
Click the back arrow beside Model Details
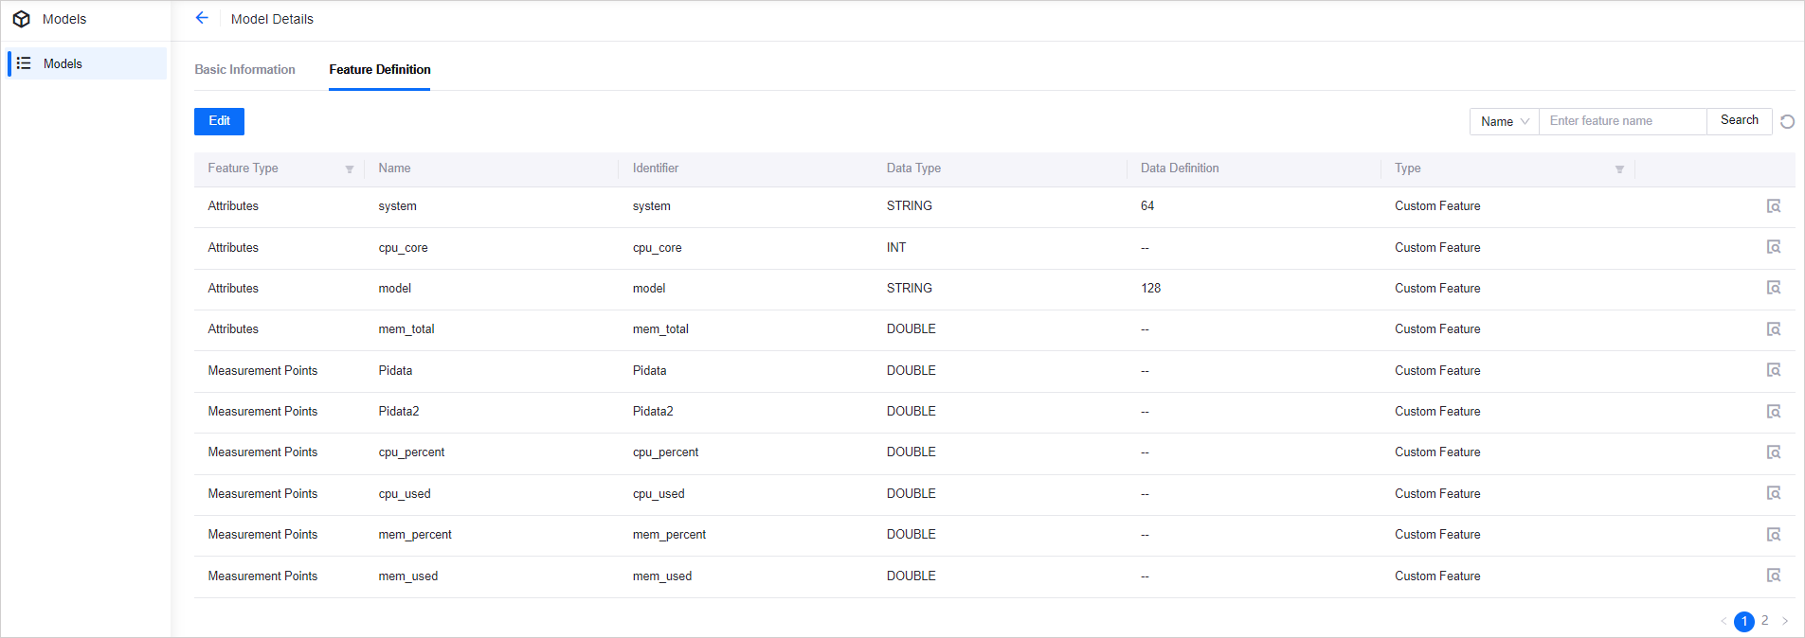point(202,18)
